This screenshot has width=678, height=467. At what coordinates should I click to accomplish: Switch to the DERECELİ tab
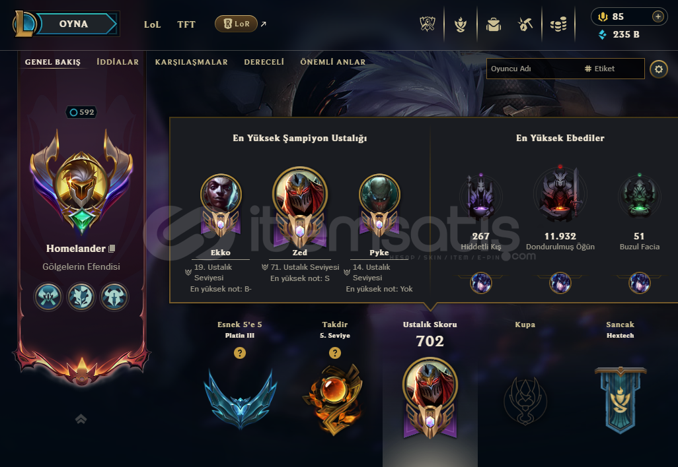pyautogui.click(x=264, y=62)
